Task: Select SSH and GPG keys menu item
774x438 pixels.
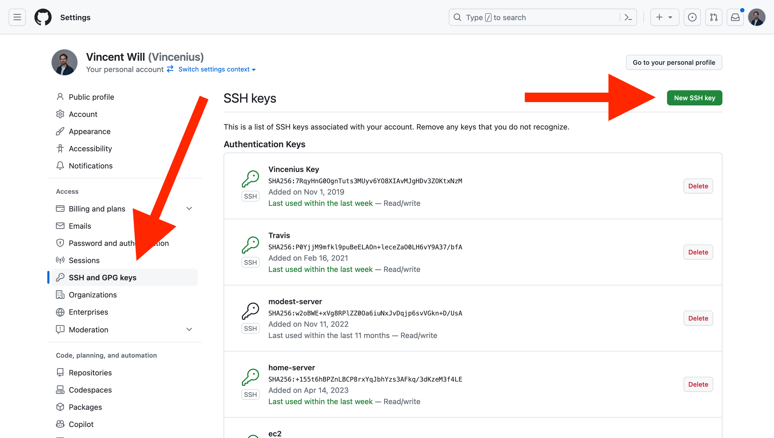Action: pos(103,277)
